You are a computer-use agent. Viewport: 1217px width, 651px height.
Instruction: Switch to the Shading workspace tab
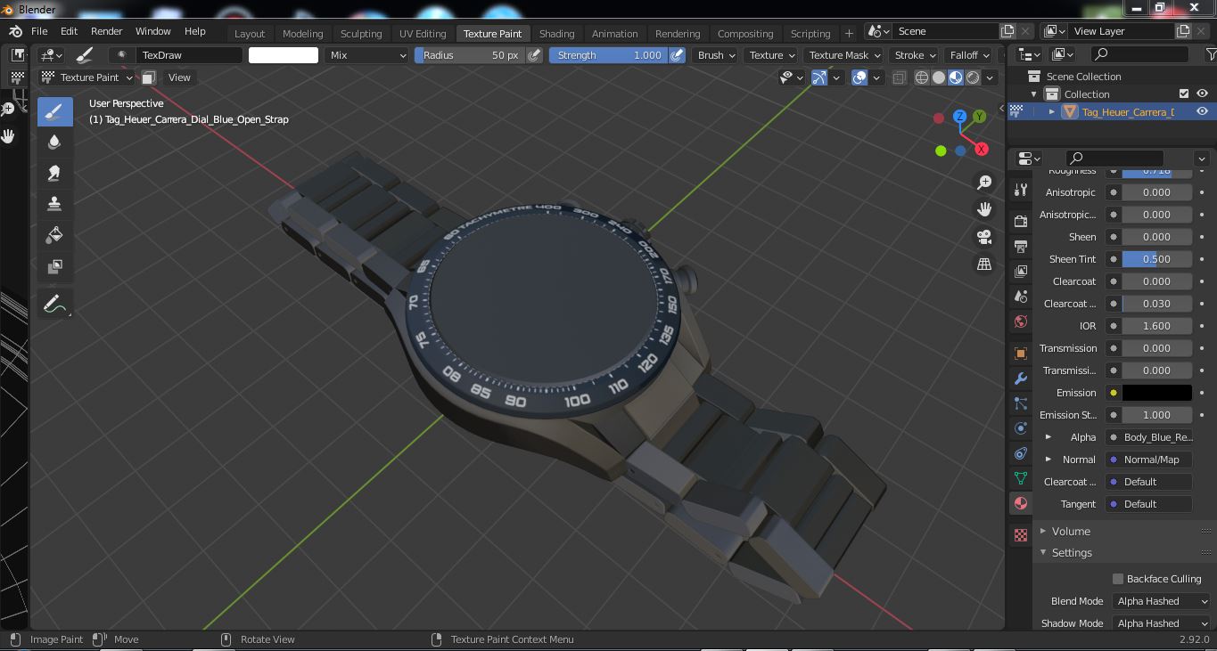point(556,34)
